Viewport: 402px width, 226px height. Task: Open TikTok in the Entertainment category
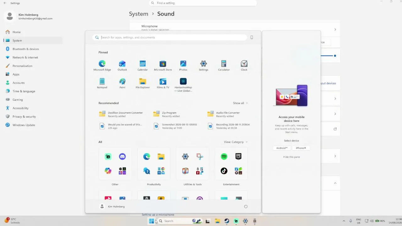coord(224,171)
